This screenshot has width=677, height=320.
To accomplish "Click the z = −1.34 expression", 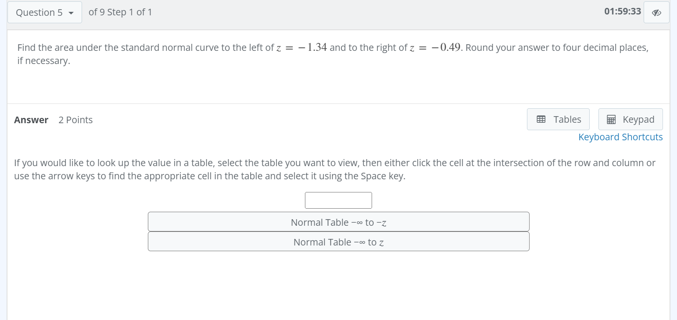I will 301,48.
